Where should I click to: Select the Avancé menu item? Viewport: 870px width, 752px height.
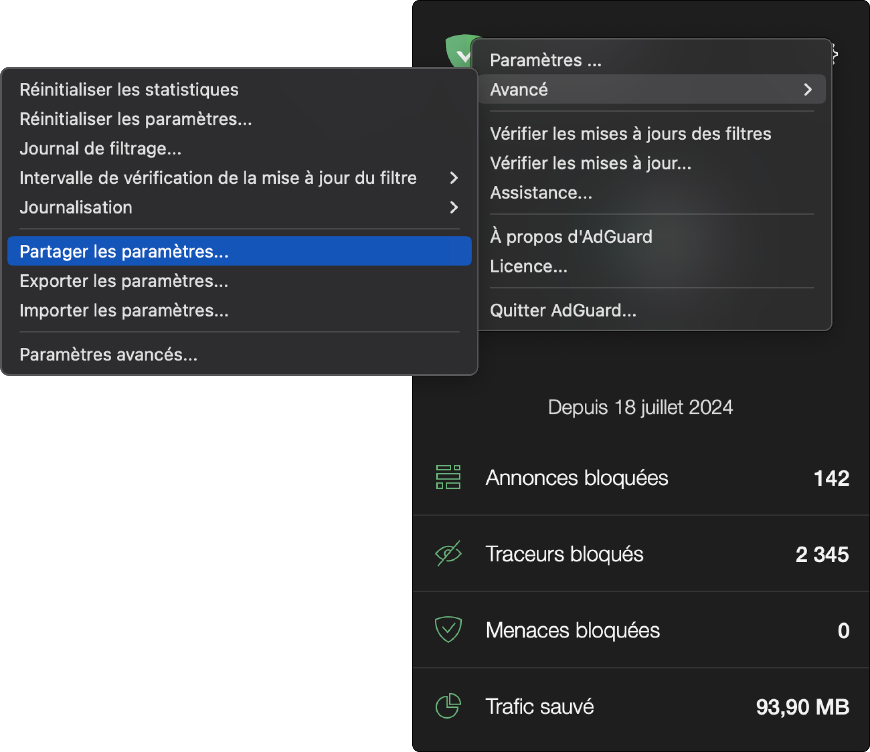click(x=651, y=90)
